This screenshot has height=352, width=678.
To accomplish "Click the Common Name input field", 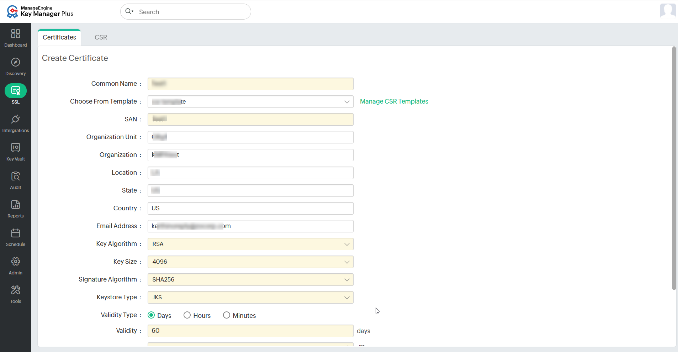I will (x=250, y=84).
